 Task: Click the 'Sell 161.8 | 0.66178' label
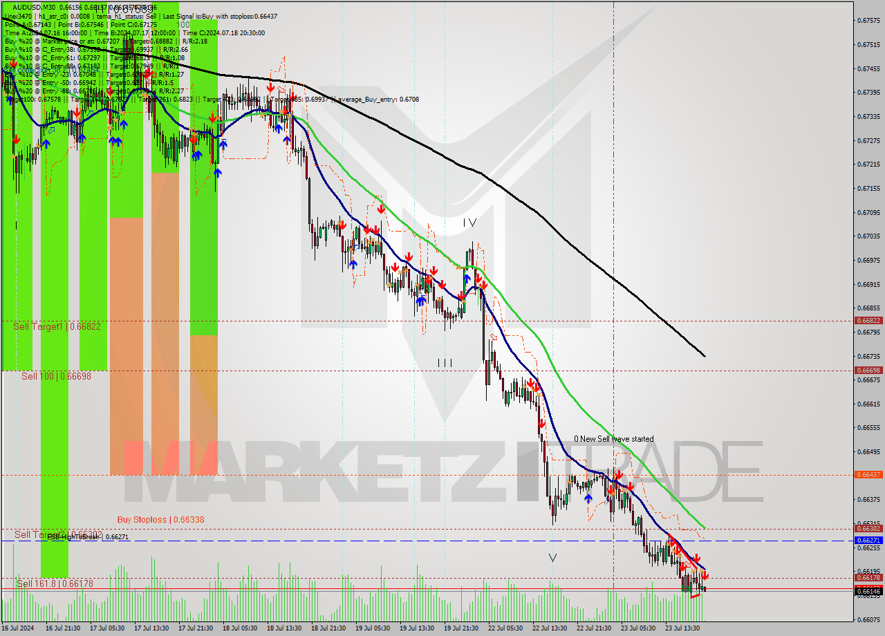click(55, 583)
